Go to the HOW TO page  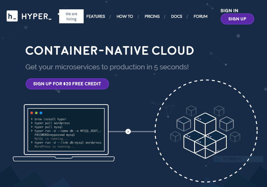point(125,17)
